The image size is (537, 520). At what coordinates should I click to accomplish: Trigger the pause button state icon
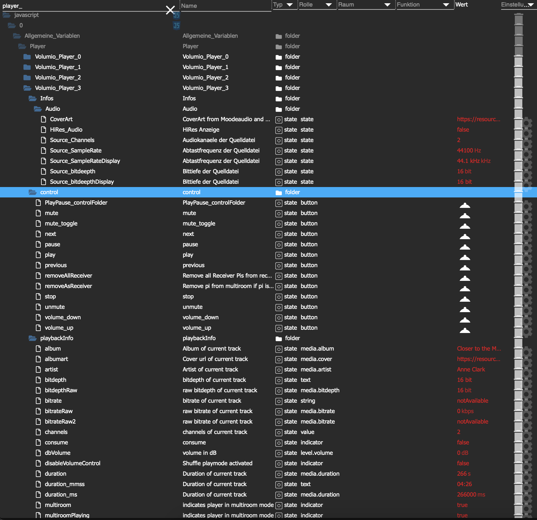465,247
